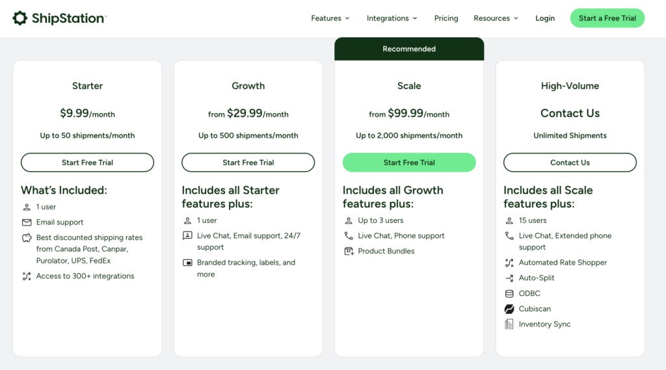Viewport: 666px width, 370px height.
Task: Expand the Resources navigation dropdown
Action: (x=496, y=18)
